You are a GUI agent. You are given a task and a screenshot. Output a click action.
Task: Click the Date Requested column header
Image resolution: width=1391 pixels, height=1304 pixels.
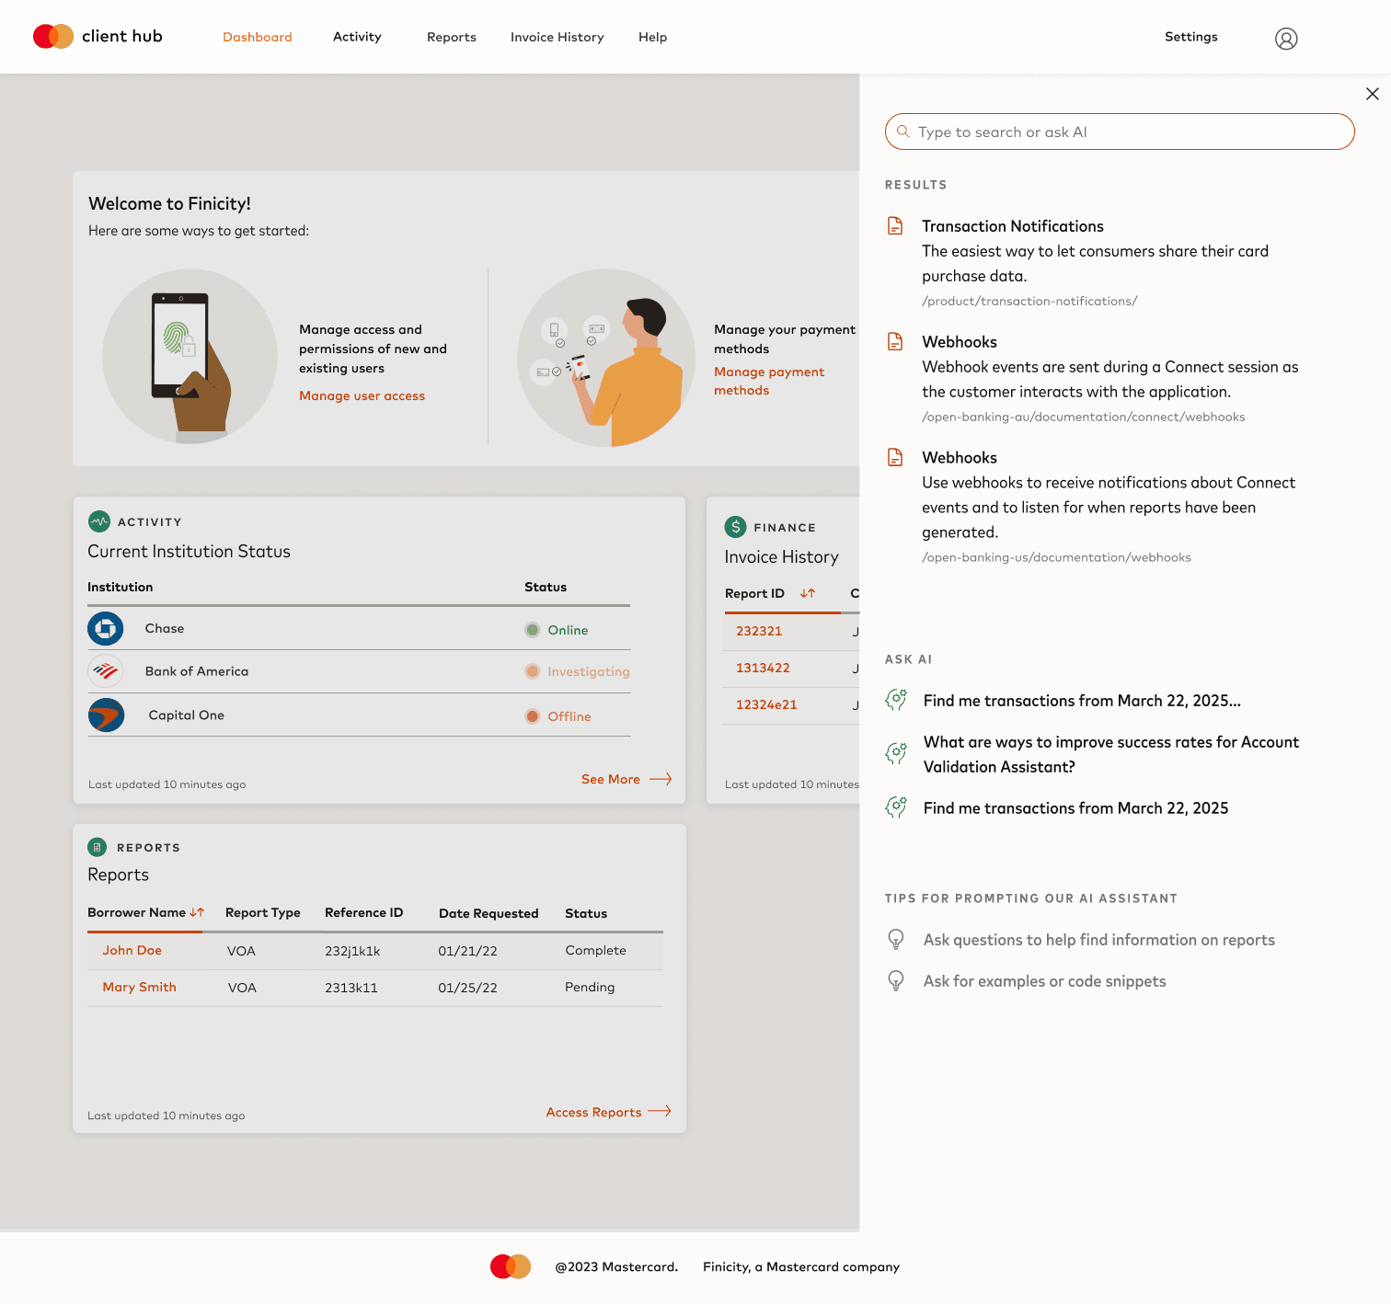(489, 913)
